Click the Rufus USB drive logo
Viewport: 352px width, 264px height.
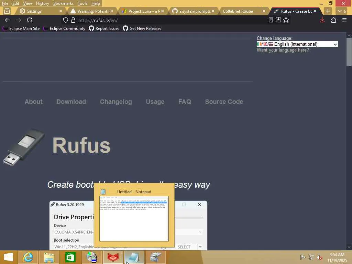(24, 147)
